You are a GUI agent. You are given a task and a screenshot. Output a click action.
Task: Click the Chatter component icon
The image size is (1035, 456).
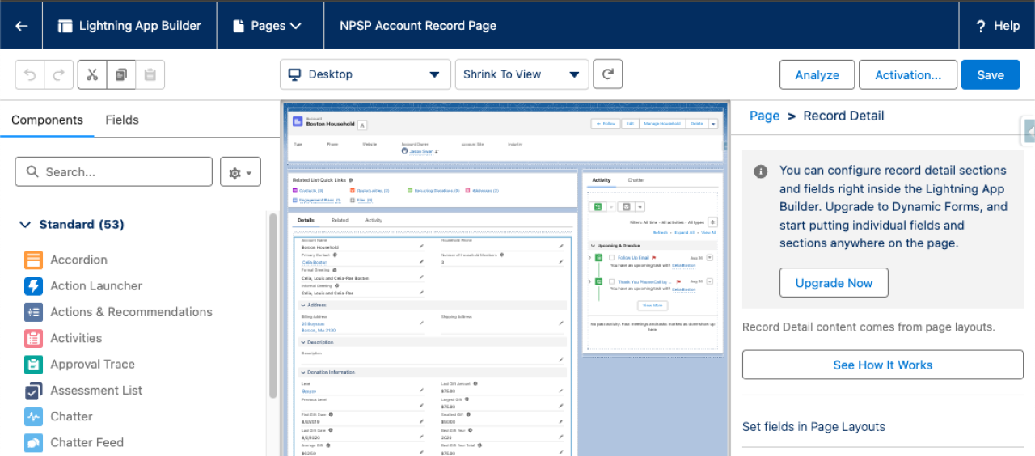(x=33, y=416)
